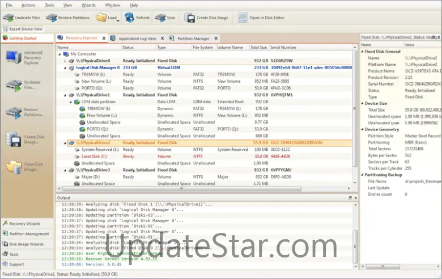Click the Advanced Recovery Explorer sidebar icon

(14, 57)
